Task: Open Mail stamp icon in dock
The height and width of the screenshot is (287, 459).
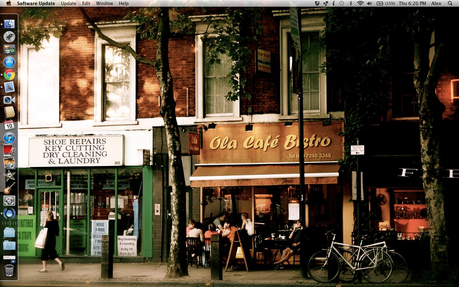Action: 9,87
